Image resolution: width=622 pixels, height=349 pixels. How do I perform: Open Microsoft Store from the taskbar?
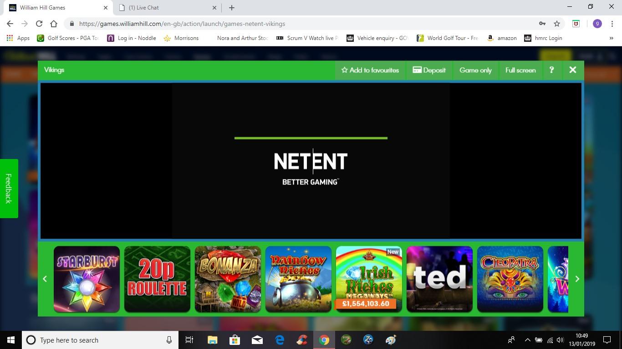(x=235, y=340)
